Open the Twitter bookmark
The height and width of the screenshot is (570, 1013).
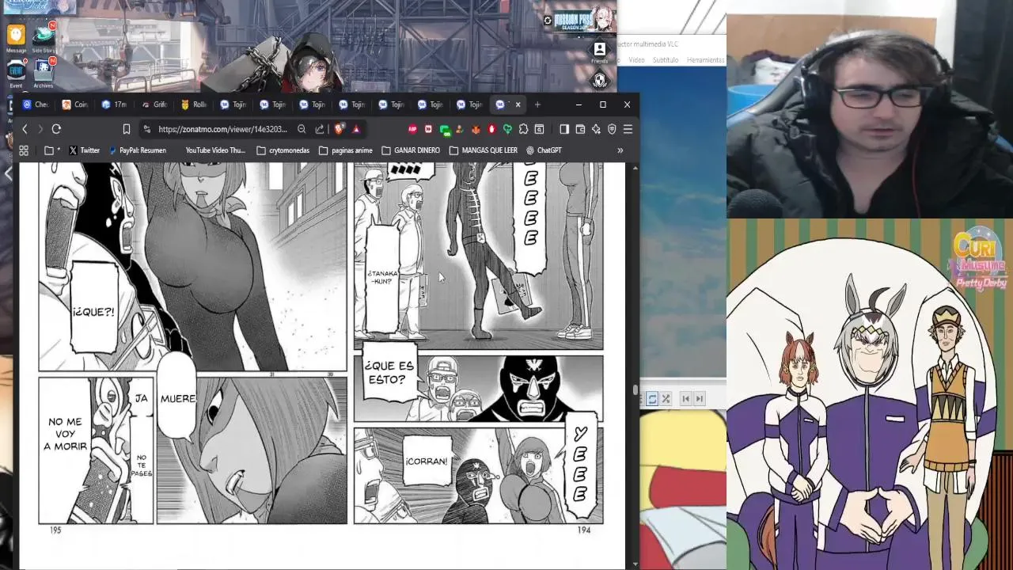(84, 150)
